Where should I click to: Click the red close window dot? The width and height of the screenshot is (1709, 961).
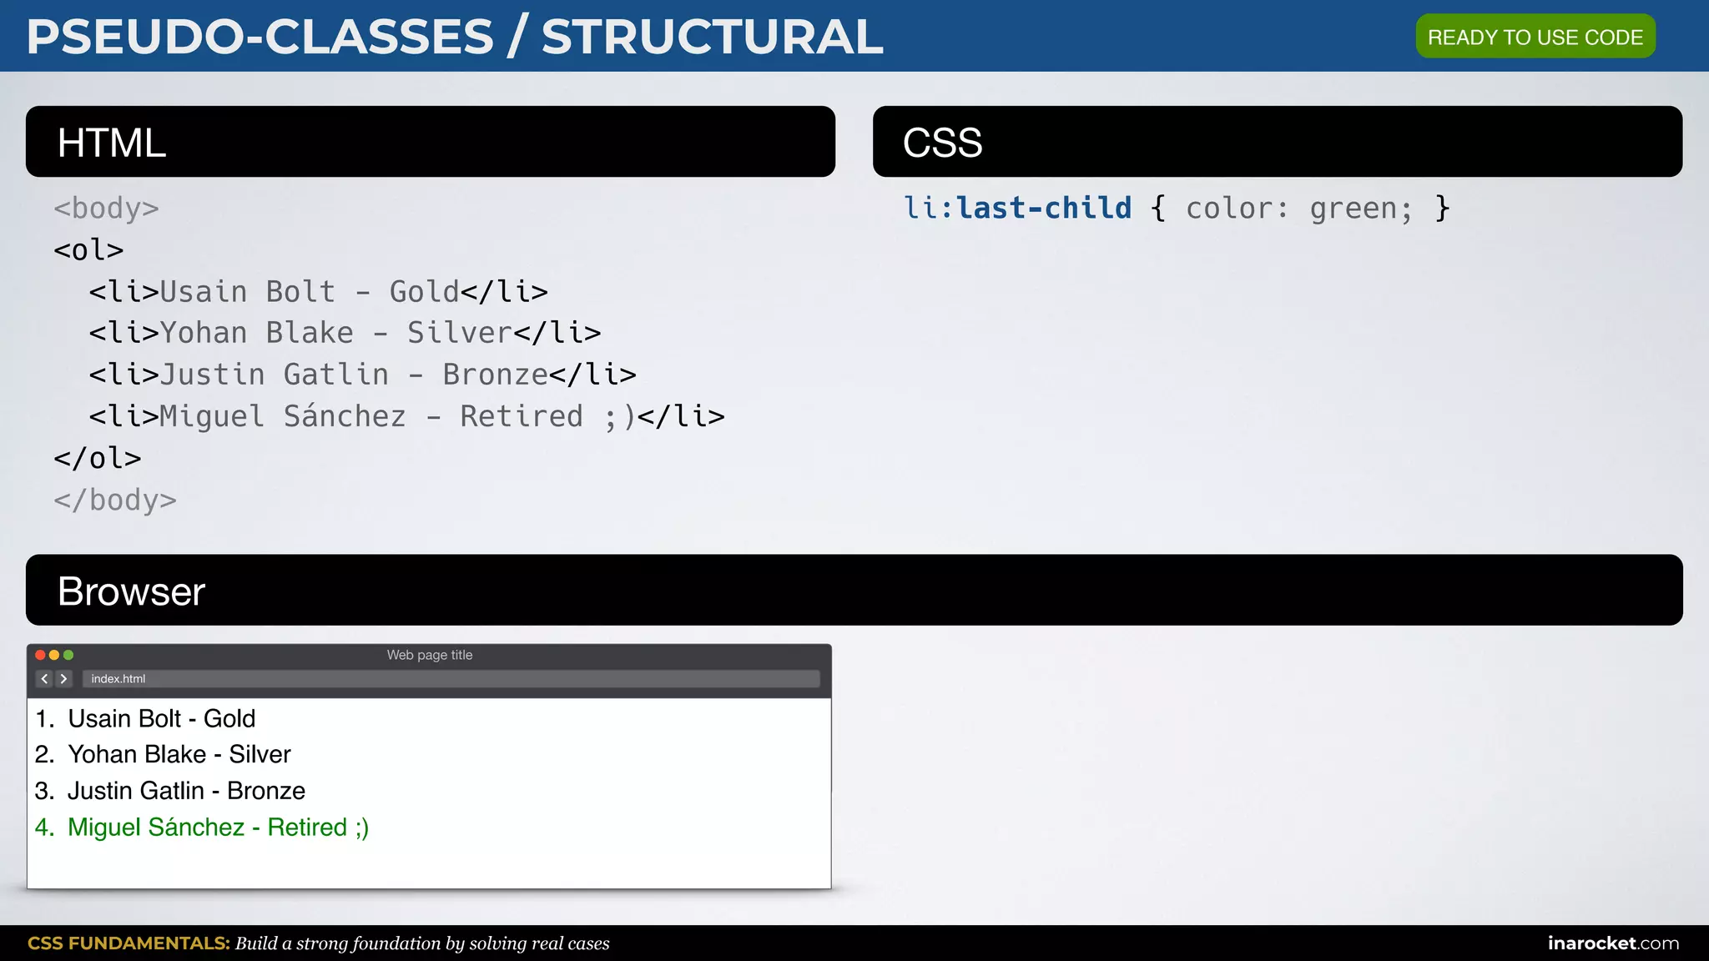point(40,655)
